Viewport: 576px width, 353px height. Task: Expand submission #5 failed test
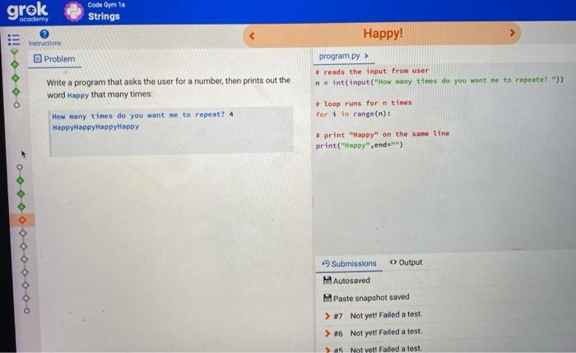click(327, 349)
